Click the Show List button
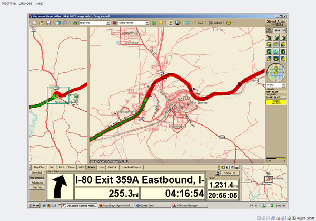Screen dimensions: 316x221 pos(230,173)
